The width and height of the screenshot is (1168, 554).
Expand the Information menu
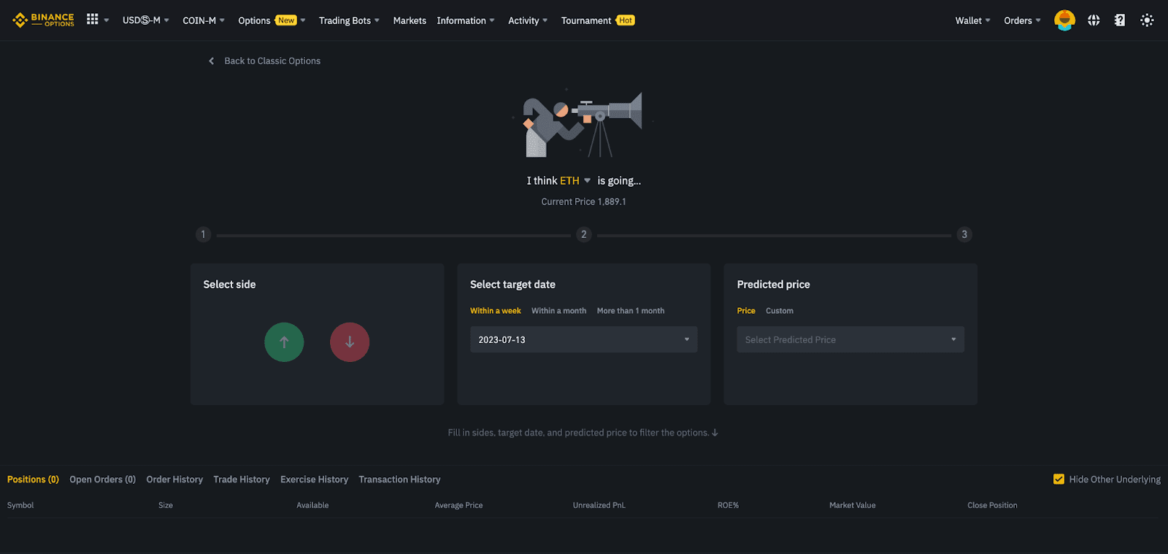coord(466,20)
